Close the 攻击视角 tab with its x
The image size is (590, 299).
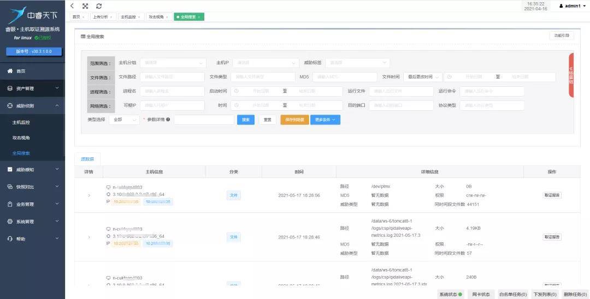pos(167,17)
